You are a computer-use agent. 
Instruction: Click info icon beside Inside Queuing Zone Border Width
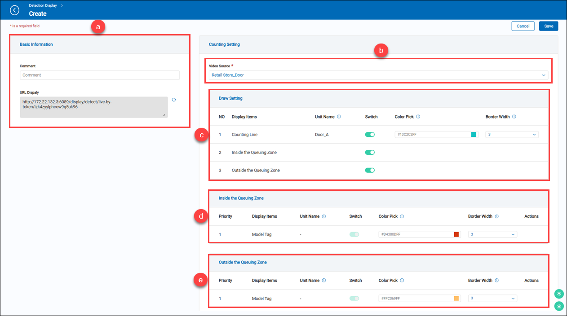[x=497, y=216]
